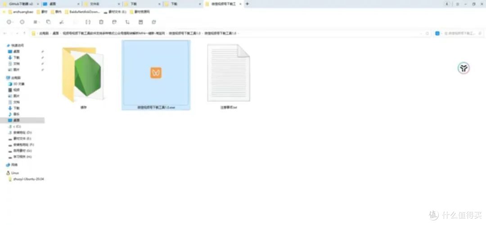Open BaiduNetdiskDown... bookmark folder

pos(82,12)
